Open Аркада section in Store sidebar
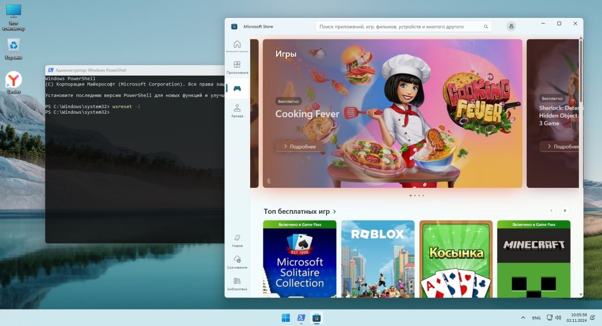The height and width of the screenshot is (326, 602). pos(237,110)
